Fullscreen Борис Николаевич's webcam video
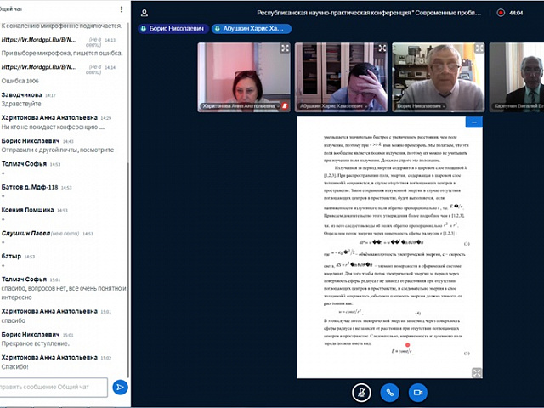The width and height of the screenshot is (544, 408). pos(479,49)
